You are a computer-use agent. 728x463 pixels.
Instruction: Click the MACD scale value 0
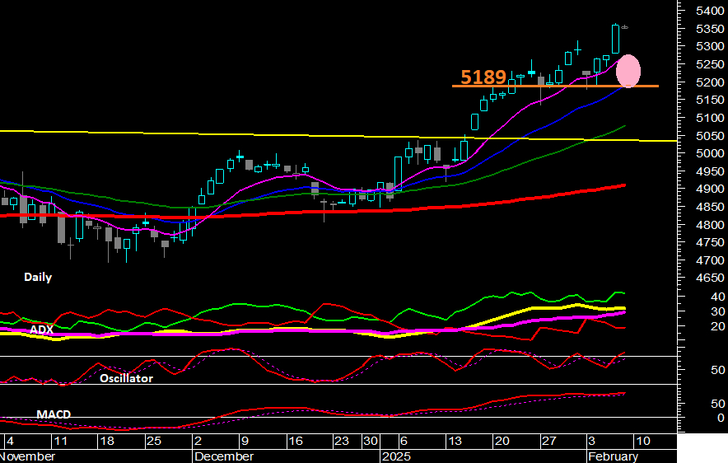point(721,418)
